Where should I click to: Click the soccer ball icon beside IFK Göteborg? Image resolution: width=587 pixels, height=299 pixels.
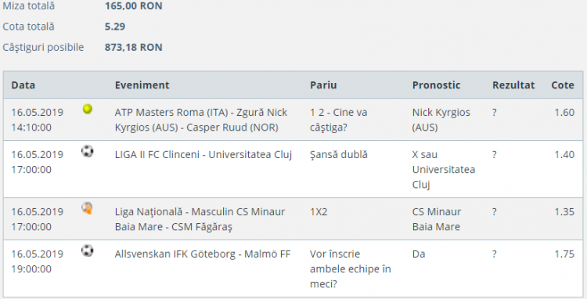(87, 250)
